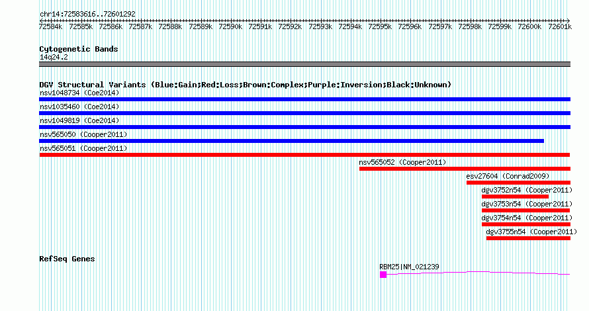Click the 72596k ruler position
Viewport: 589px width, 311px height.
click(410, 26)
